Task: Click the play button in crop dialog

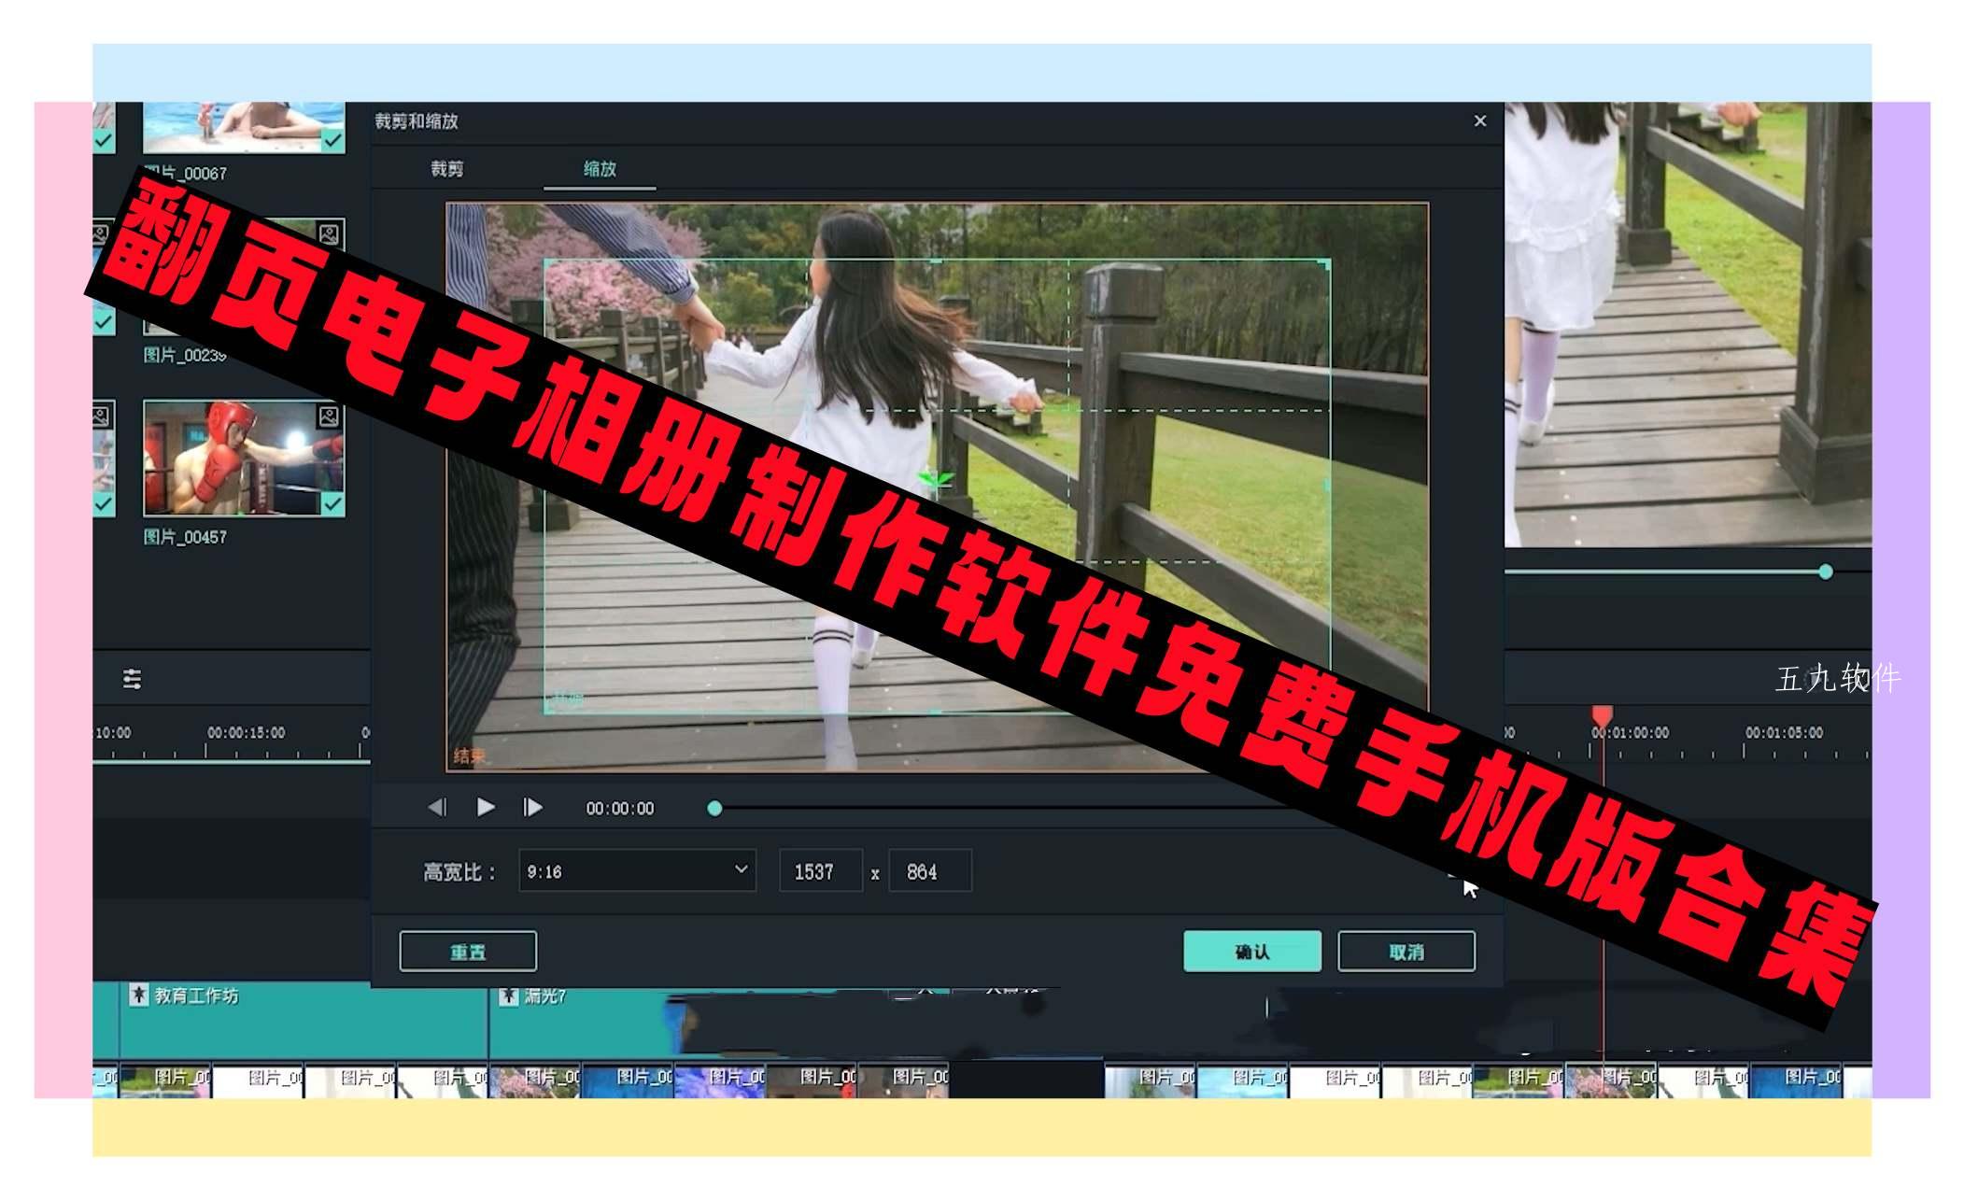Action: pyautogui.click(x=486, y=807)
